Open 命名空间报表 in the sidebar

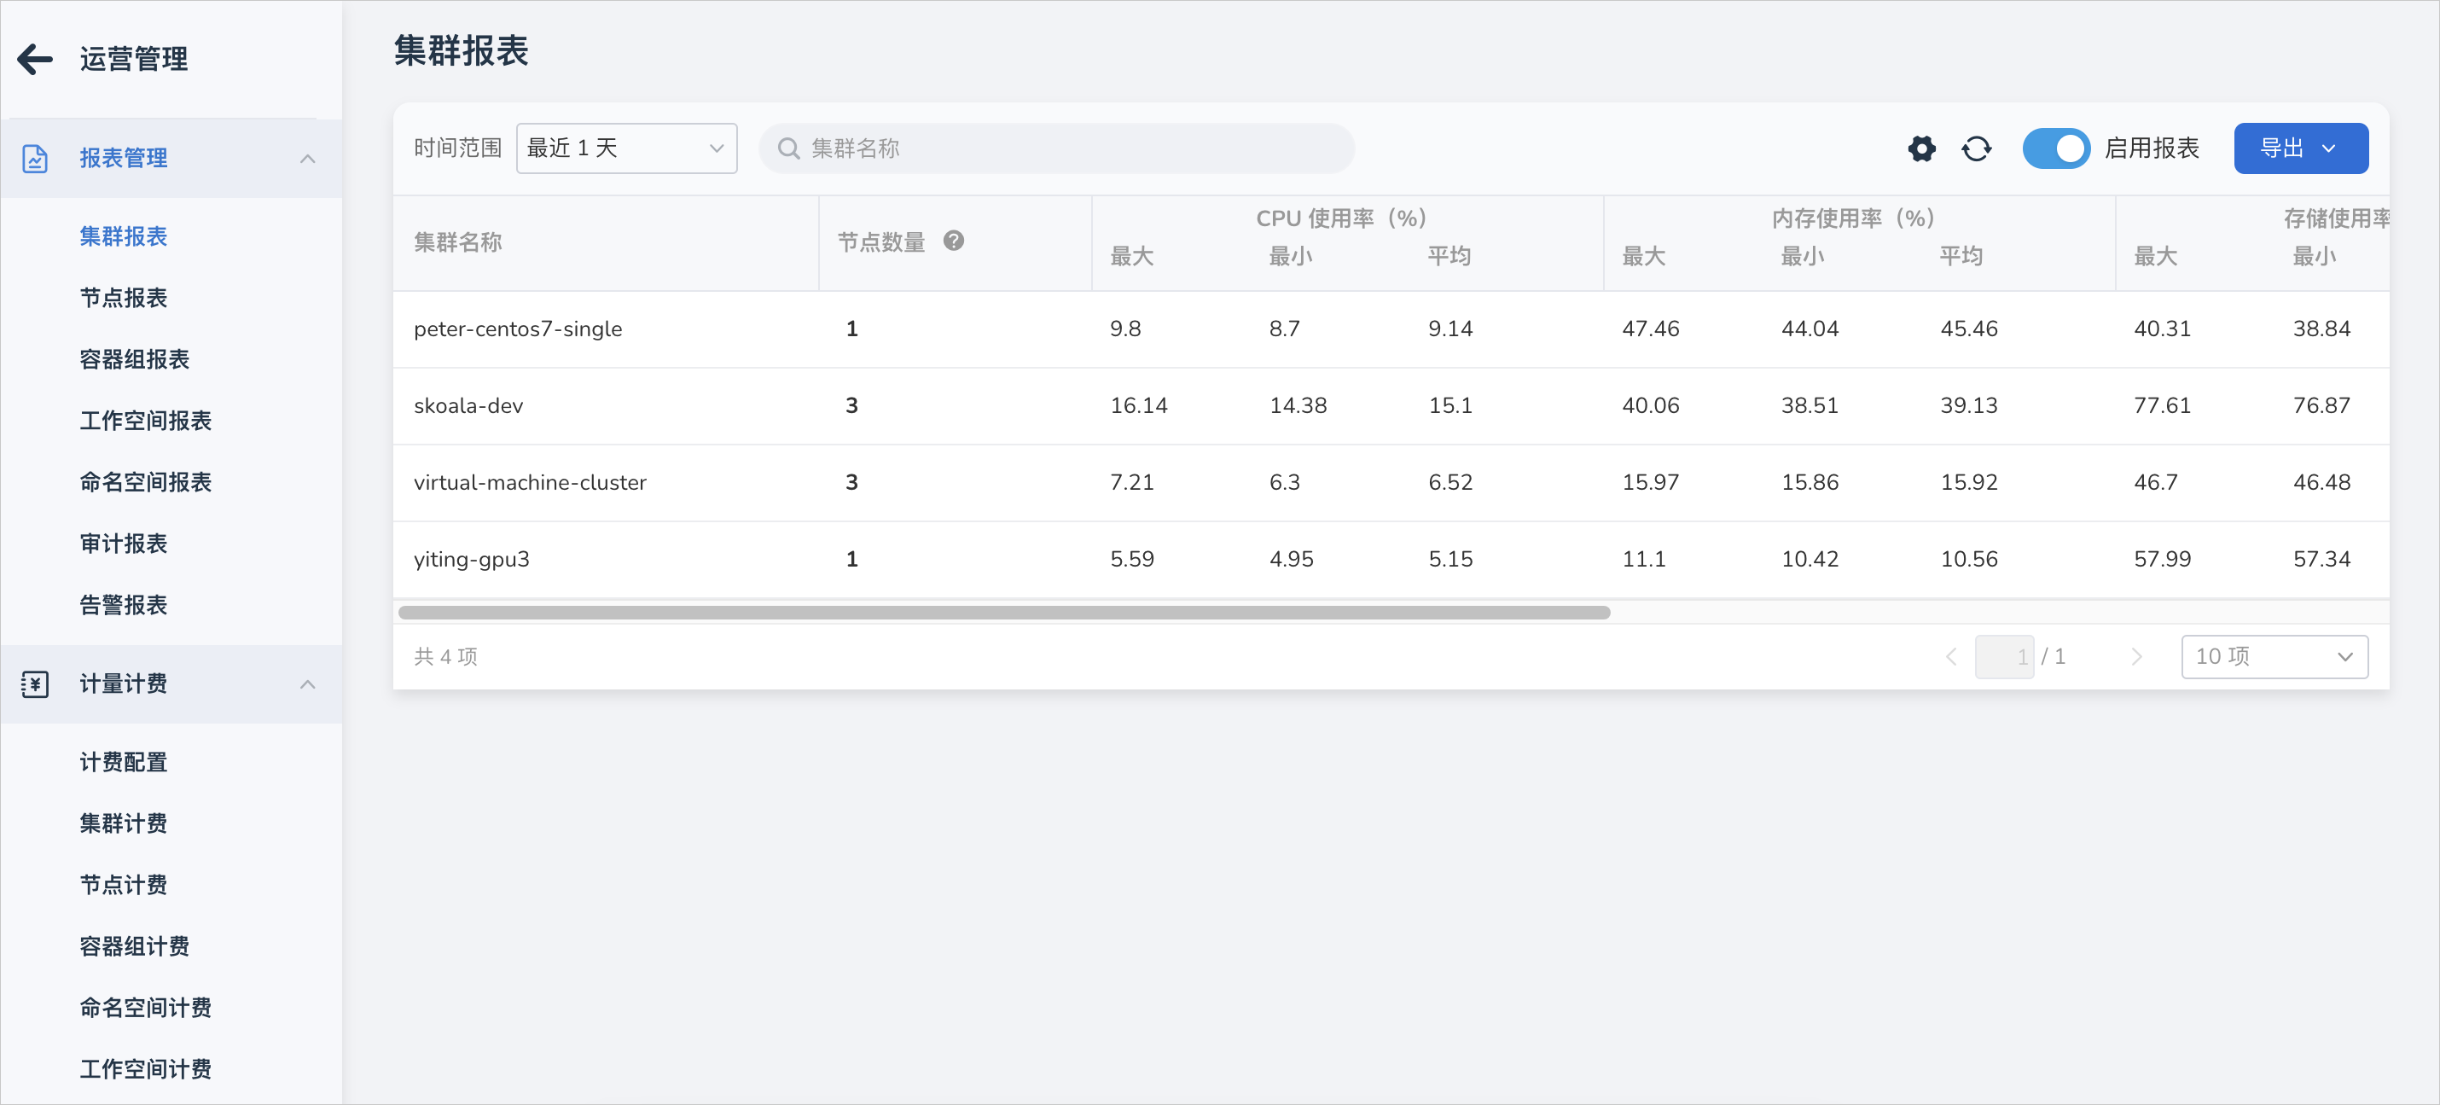pyautogui.click(x=145, y=482)
